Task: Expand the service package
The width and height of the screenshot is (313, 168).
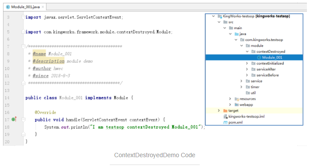Action: pos(241,81)
